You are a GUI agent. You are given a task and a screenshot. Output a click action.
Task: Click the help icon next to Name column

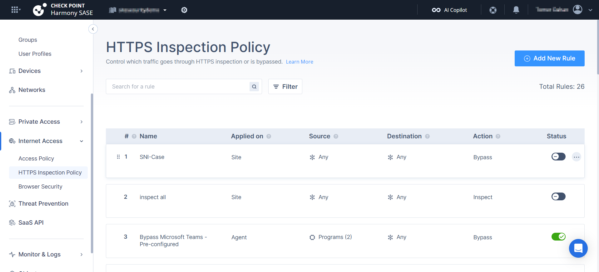click(134, 136)
